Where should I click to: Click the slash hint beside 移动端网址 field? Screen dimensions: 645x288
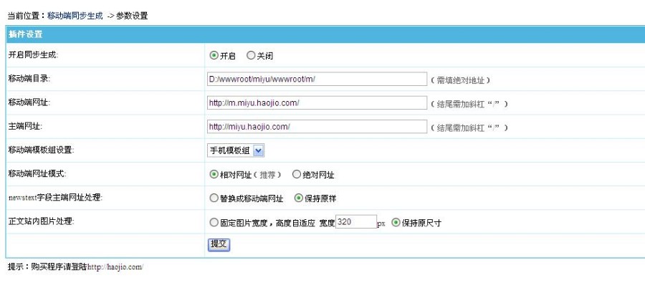pos(469,104)
